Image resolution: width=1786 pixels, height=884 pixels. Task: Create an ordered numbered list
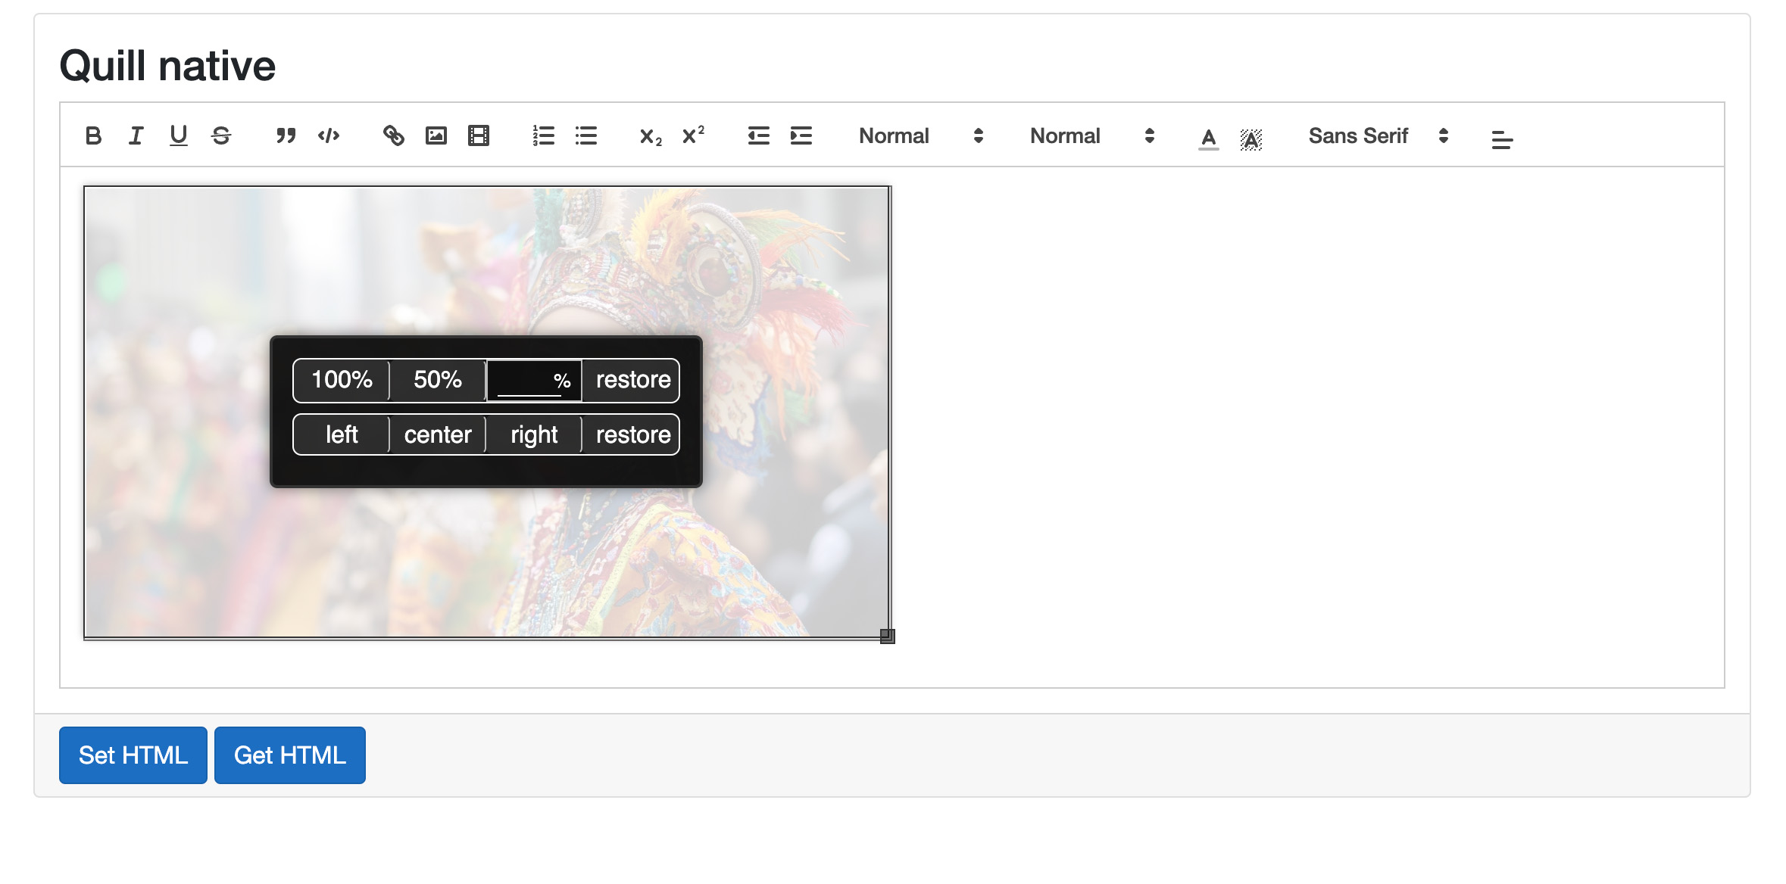[x=543, y=135]
